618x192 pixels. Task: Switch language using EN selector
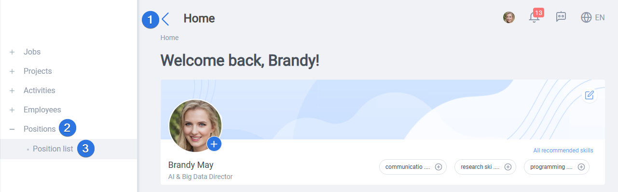(x=600, y=18)
